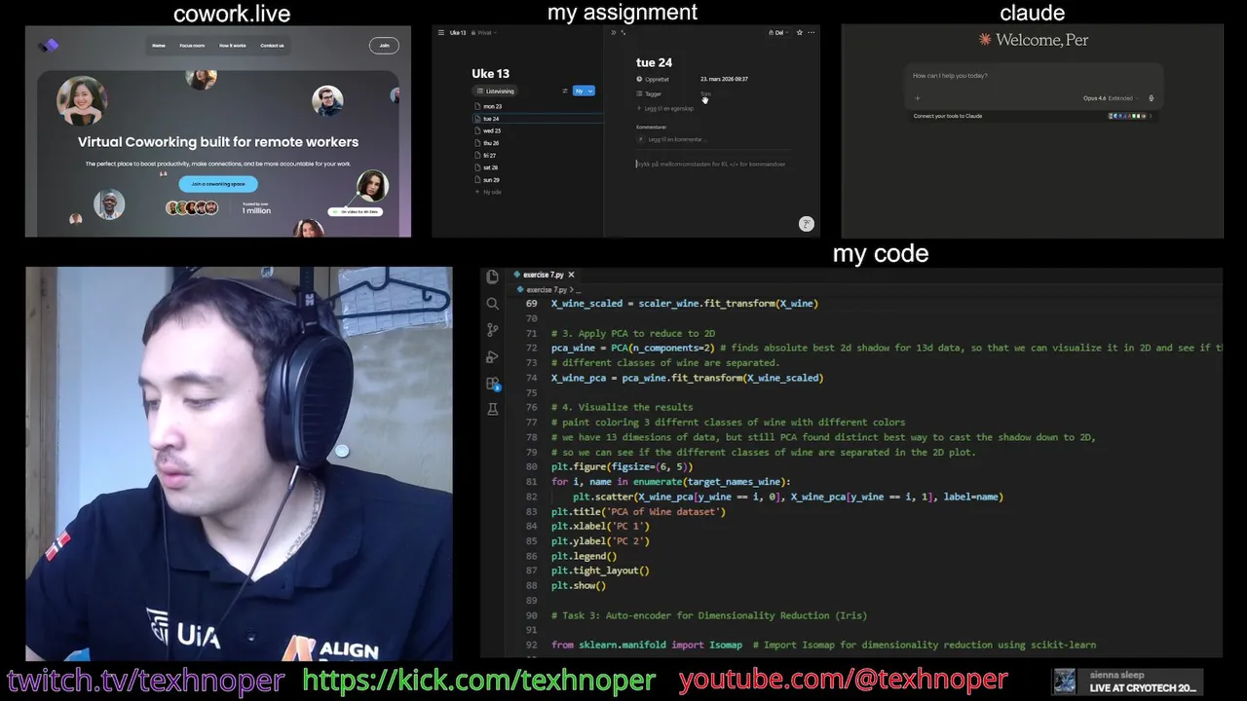Click the youtube.com/@texhnoper link text
1247x701 pixels.
(x=843, y=680)
